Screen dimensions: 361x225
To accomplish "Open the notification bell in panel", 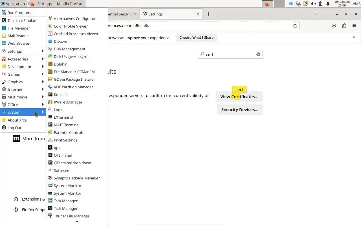I will tap(328, 4).
